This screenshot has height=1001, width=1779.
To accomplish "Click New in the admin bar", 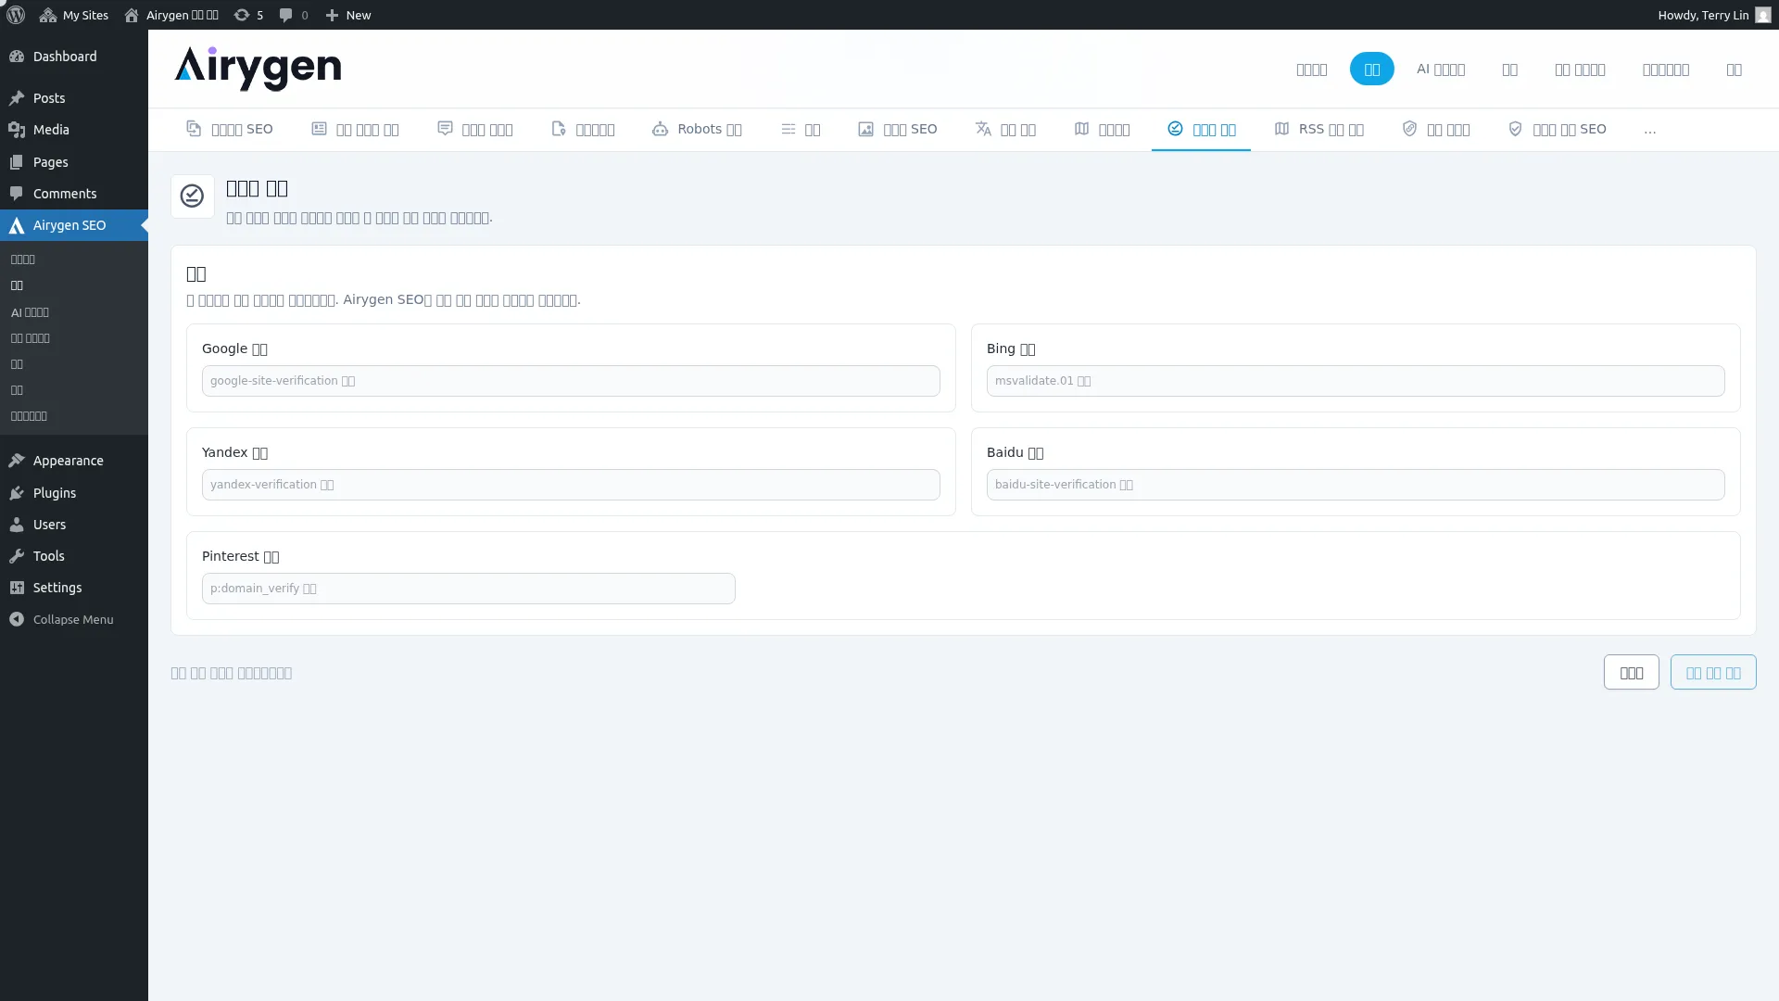I will click(x=348, y=15).
